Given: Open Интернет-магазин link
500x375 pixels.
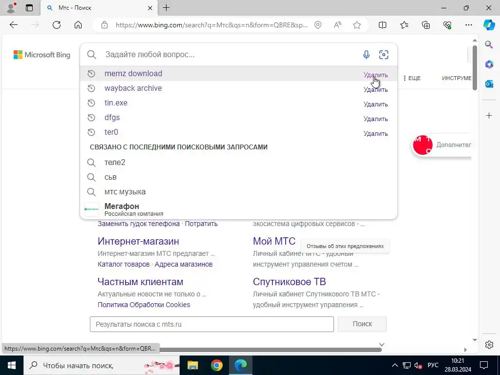Looking at the screenshot, I should (x=138, y=241).
